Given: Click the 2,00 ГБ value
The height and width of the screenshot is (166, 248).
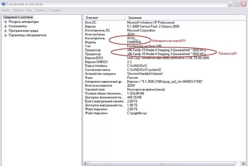Looking at the screenshot, I should click(x=132, y=101).
